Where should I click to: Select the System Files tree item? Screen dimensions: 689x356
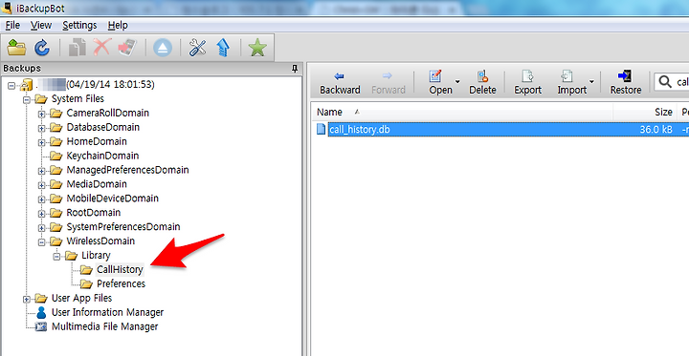78,98
